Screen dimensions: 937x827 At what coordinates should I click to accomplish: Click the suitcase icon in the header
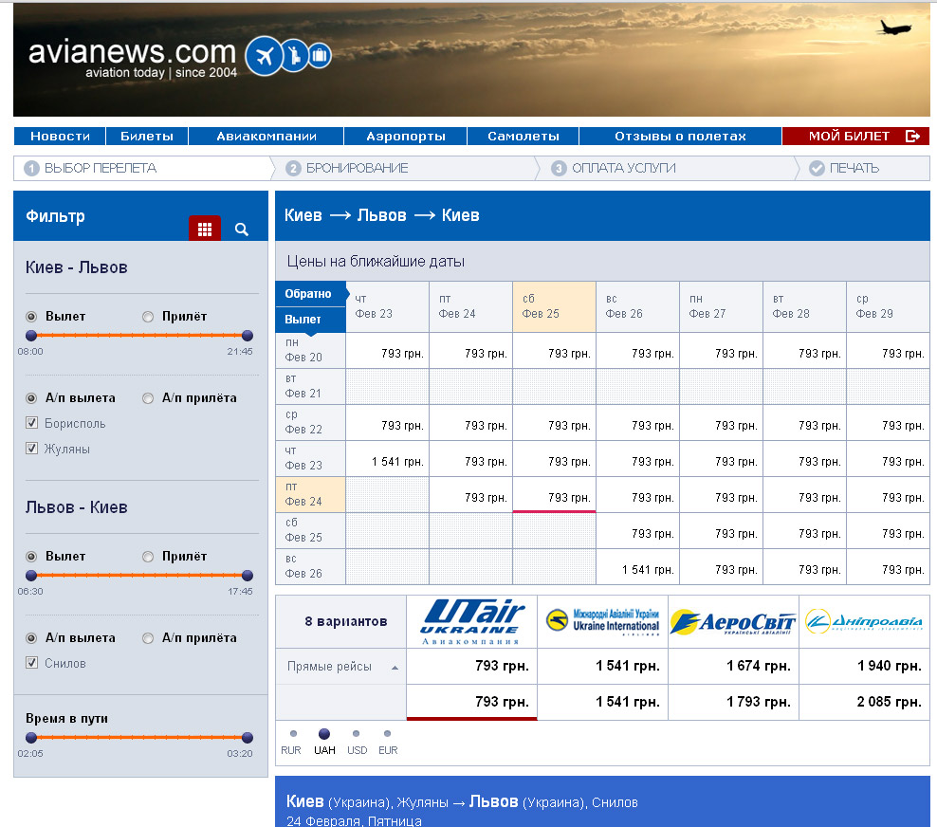[321, 57]
